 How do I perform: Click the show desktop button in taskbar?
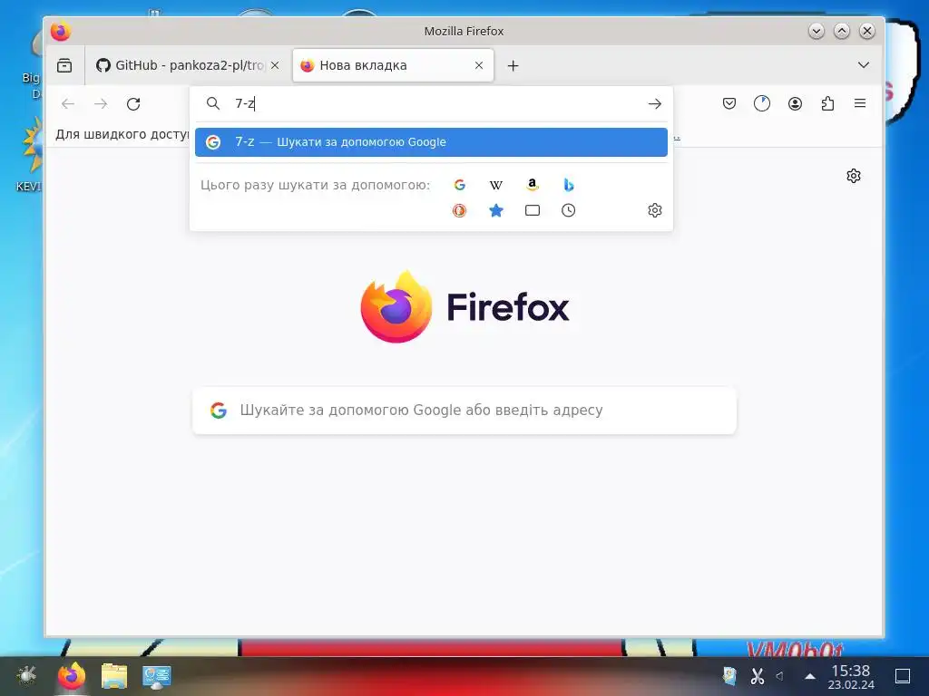(x=903, y=676)
